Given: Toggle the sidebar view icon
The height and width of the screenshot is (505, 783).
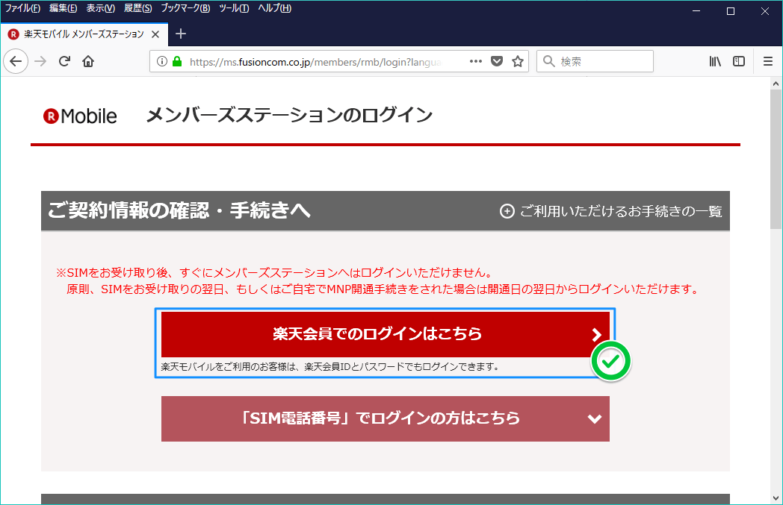Looking at the screenshot, I should click(739, 61).
